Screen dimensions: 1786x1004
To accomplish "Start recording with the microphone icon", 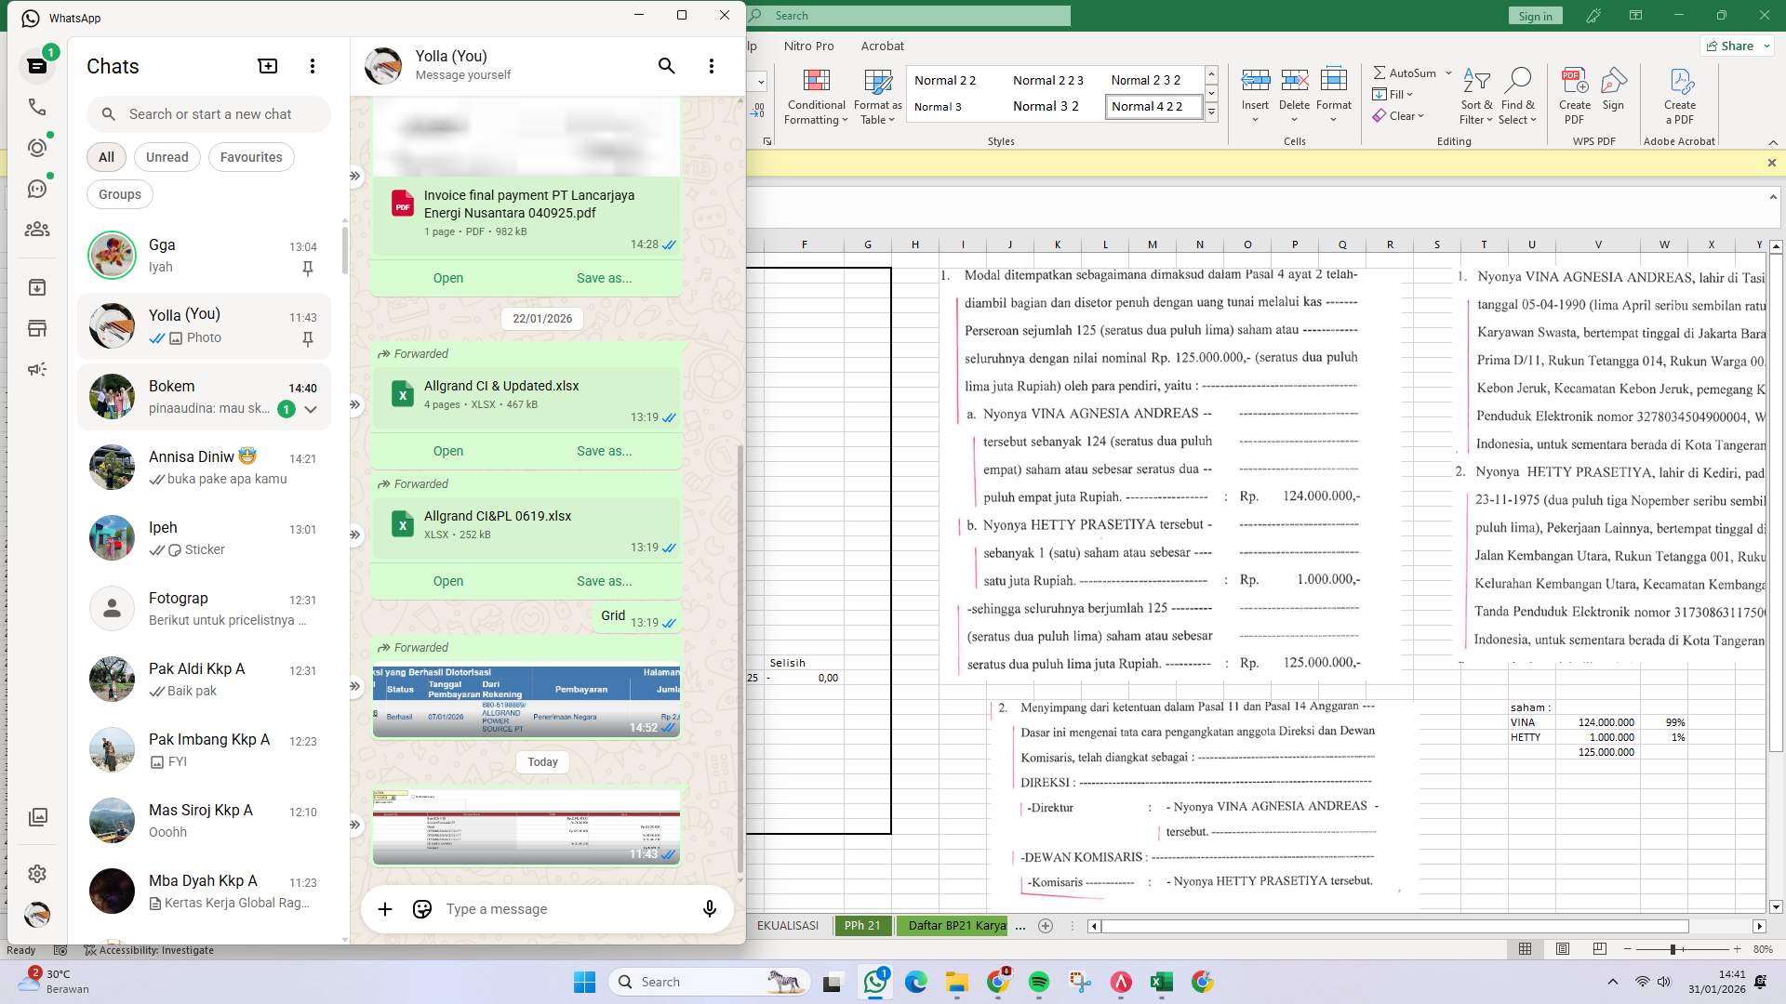I will [x=709, y=909].
